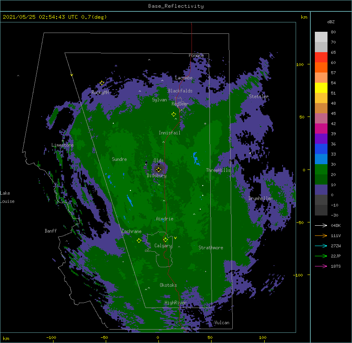Viewport: 352px width, 343px height.
Task: Click the Calgary city label
Action: coord(163,246)
